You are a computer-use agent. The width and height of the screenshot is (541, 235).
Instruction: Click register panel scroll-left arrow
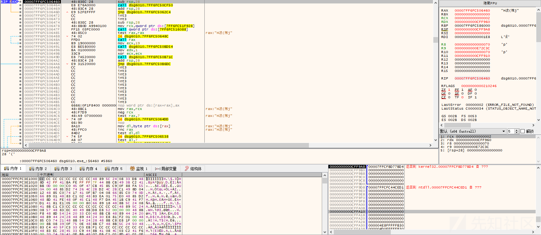tap(442, 125)
